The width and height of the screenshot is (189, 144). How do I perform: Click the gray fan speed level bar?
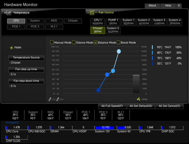click(136, 84)
